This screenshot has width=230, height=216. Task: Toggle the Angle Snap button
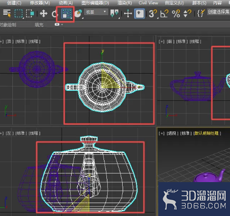[164, 13]
